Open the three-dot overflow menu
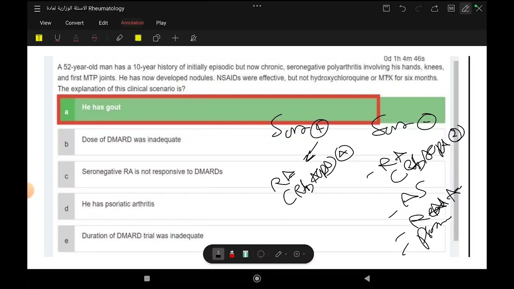514x289 pixels. pos(257,6)
